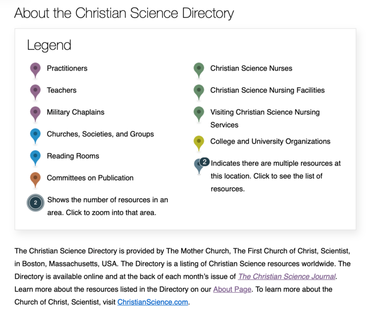The width and height of the screenshot is (369, 310).
Task: Select the green Christian Science Nurses pin
Action: point(199,70)
